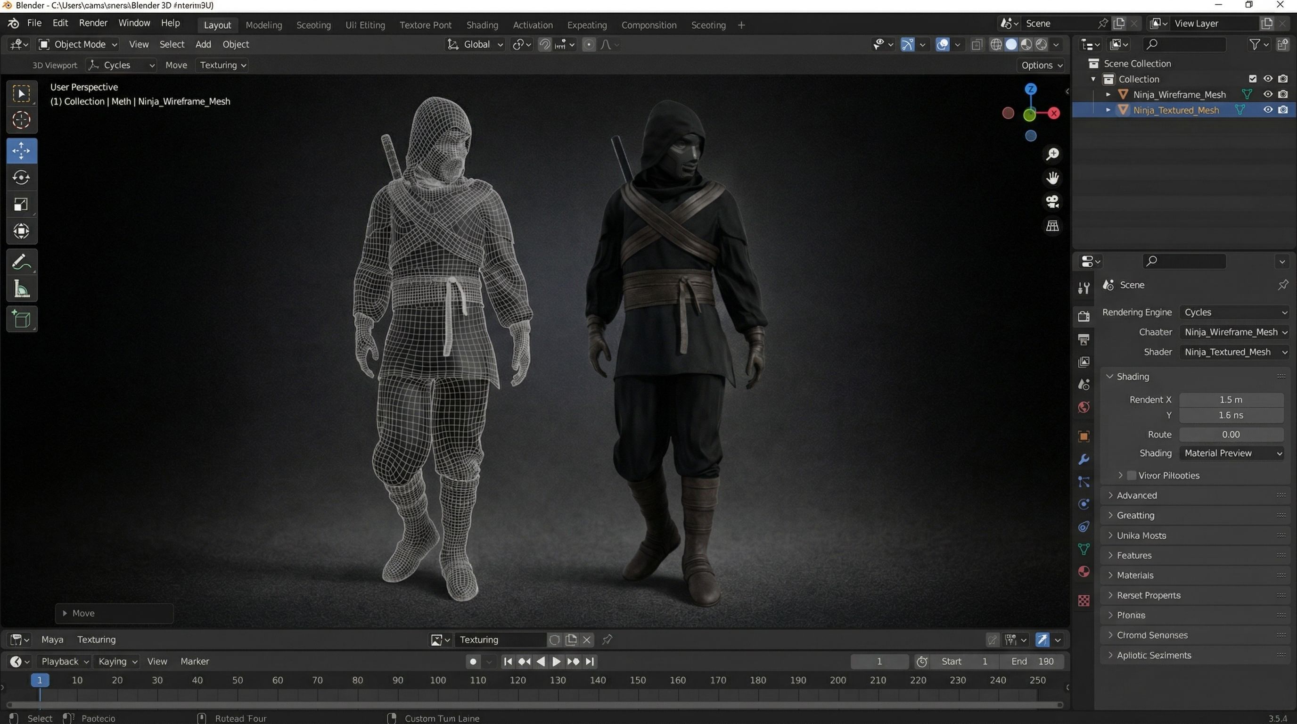Hide Ninja_Wireframe_Mesh with eye icon
Viewport: 1297px width, 724px height.
point(1268,94)
